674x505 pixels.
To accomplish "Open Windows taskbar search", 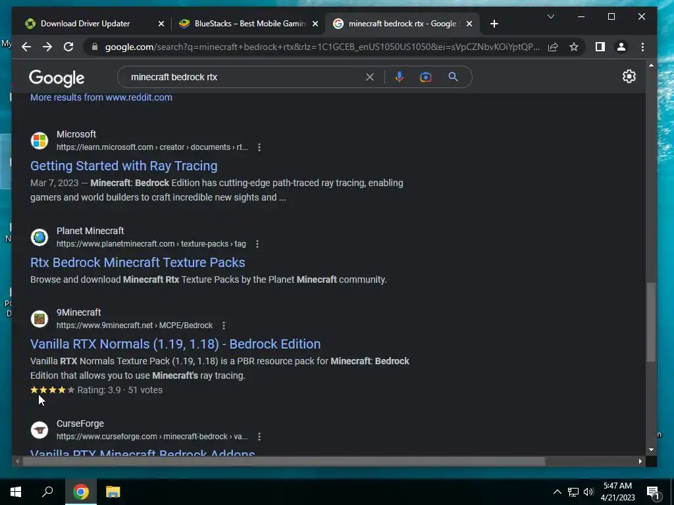I will [47, 492].
